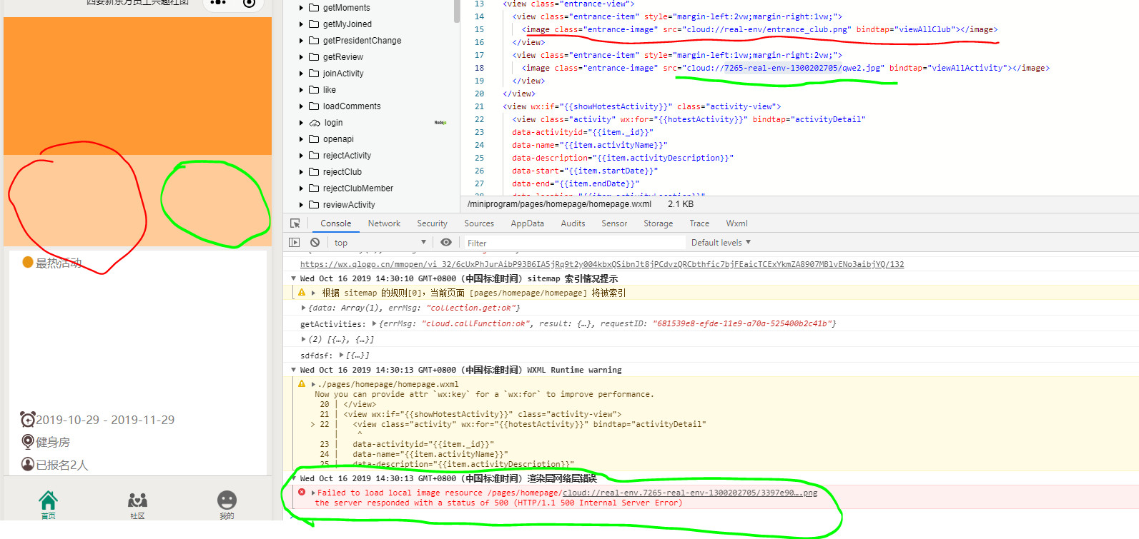The height and width of the screenshot is (539, 1139).
Task: Expand the like folder arrow
Action: tap(301, 90)
